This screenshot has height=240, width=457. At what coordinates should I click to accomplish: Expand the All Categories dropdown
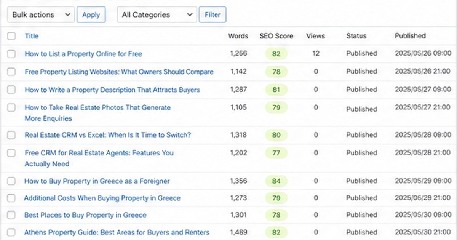tap(157, 15)
